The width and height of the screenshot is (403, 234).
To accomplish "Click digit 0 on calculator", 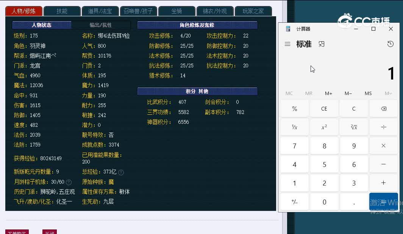I will click(324, 202).
